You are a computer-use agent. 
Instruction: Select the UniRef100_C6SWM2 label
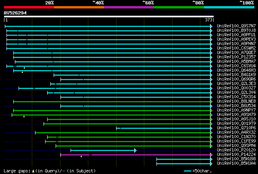tap(236, 48)
